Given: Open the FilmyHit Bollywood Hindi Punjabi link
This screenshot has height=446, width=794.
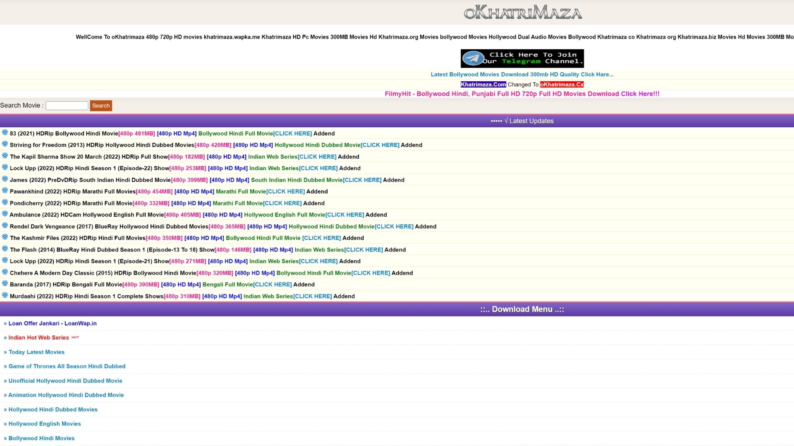Looking at the screenshot, I should (x=522, y=94).
